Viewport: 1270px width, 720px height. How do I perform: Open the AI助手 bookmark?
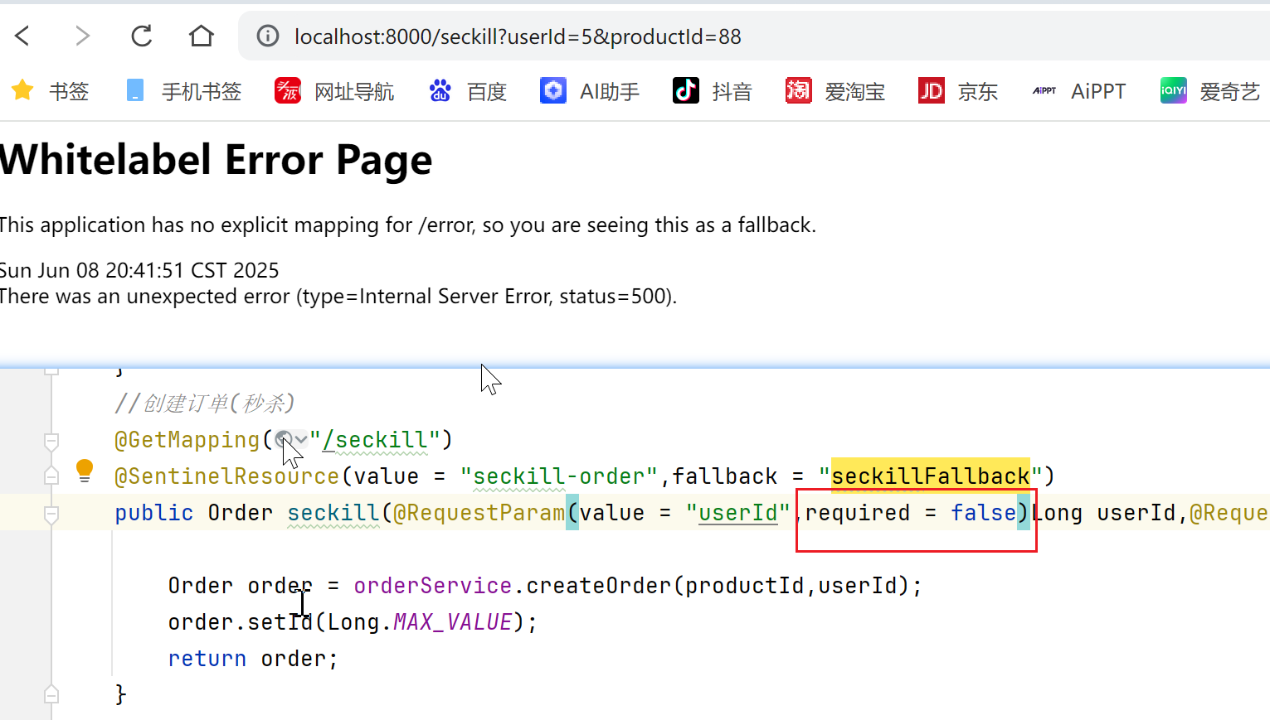[x=590, y=91]
